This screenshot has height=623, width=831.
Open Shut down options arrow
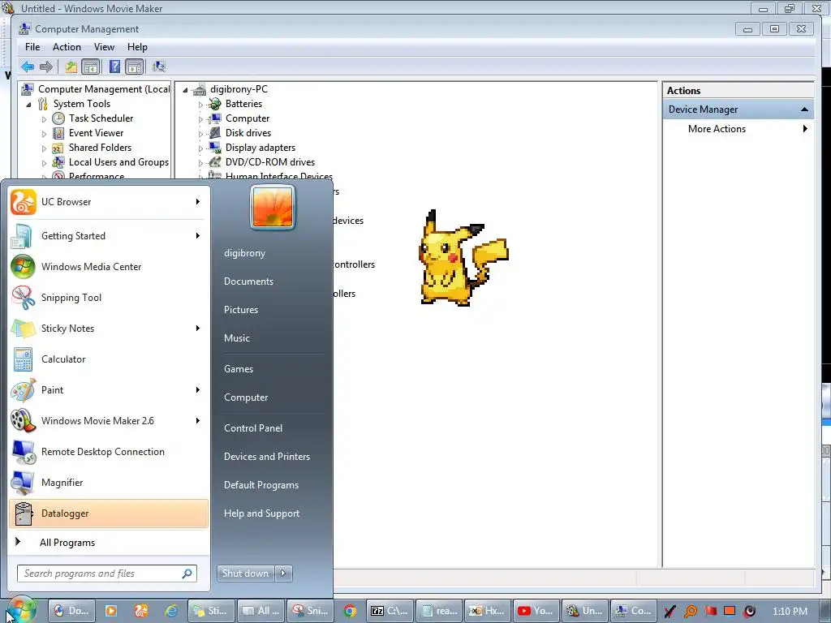click(x=283, y=574)
